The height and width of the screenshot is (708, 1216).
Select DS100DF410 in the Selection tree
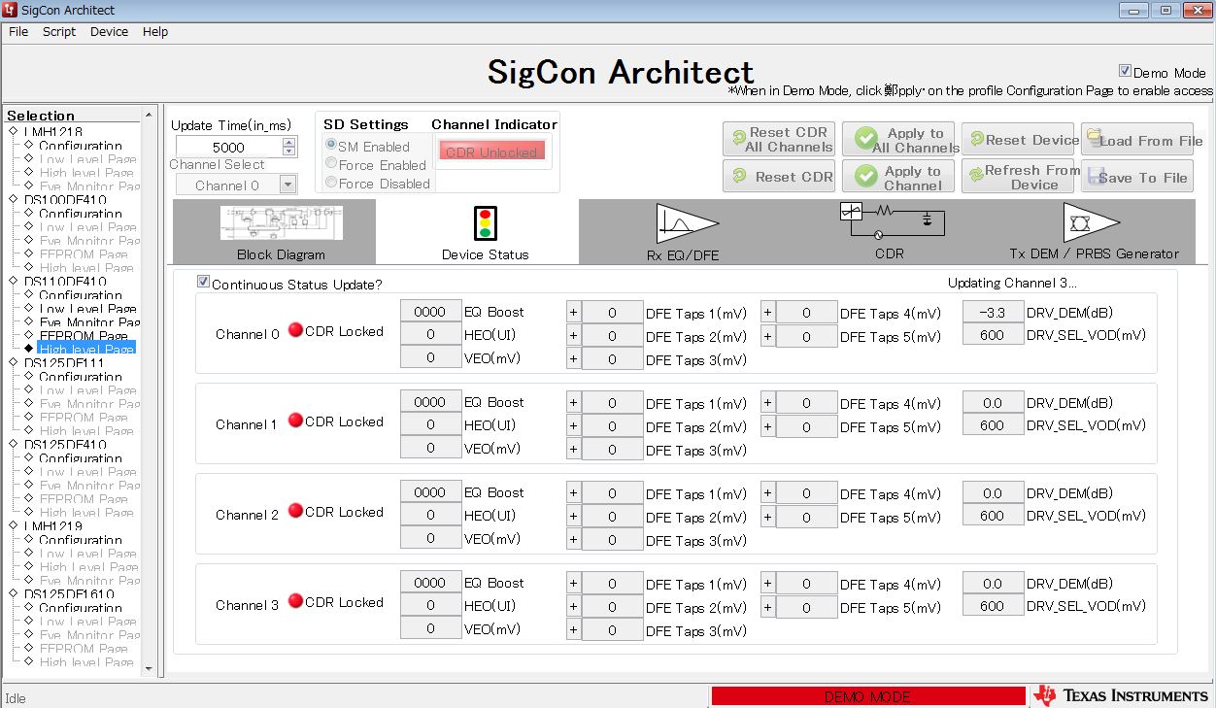pos(64,199)
